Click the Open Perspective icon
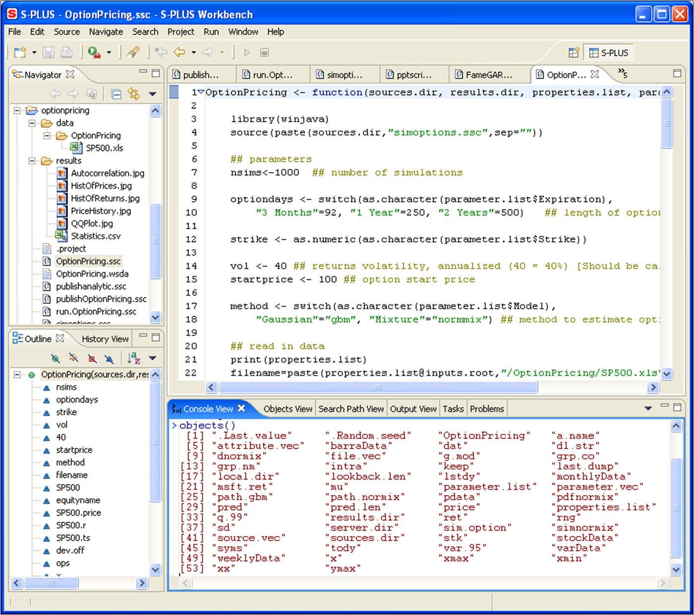The height and width of the screenshot is (615, 694). [x=574, y=53]
